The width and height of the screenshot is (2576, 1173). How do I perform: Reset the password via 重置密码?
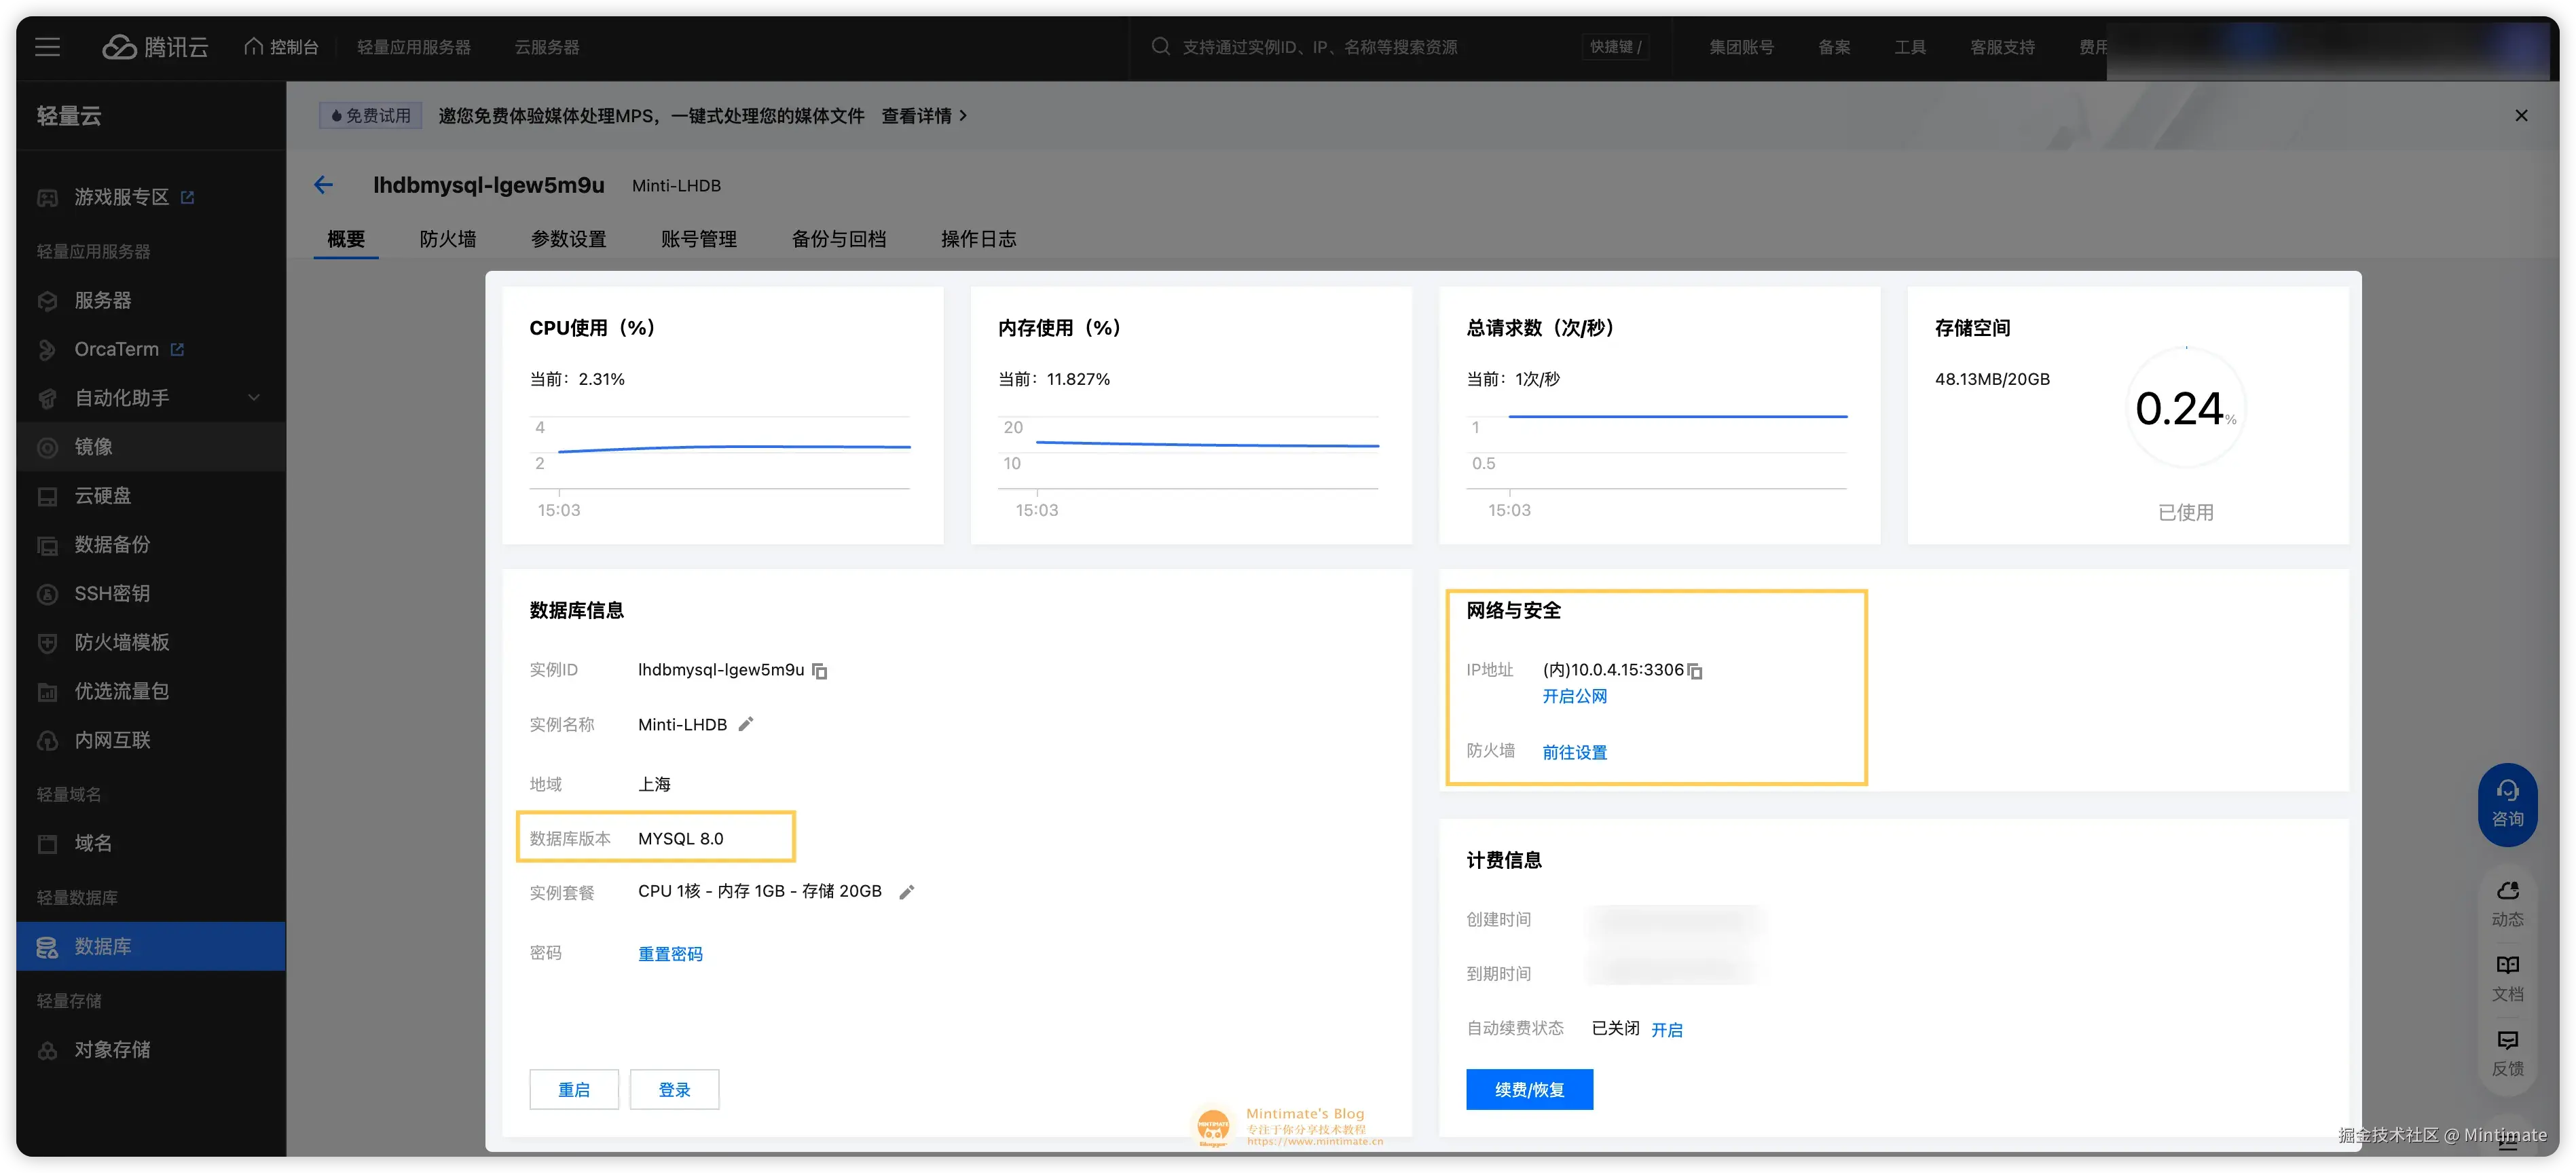click(671, 953)
